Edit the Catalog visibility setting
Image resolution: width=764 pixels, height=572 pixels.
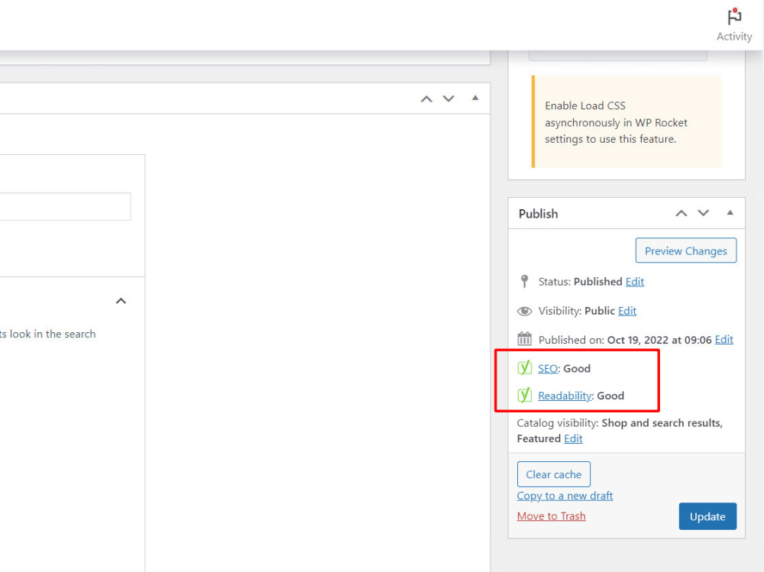coord(573,438)
